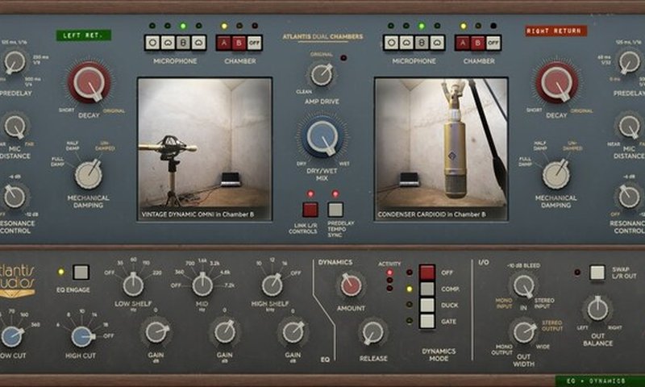Click left Mic Distance knob
645x387 pixels.
15,127
